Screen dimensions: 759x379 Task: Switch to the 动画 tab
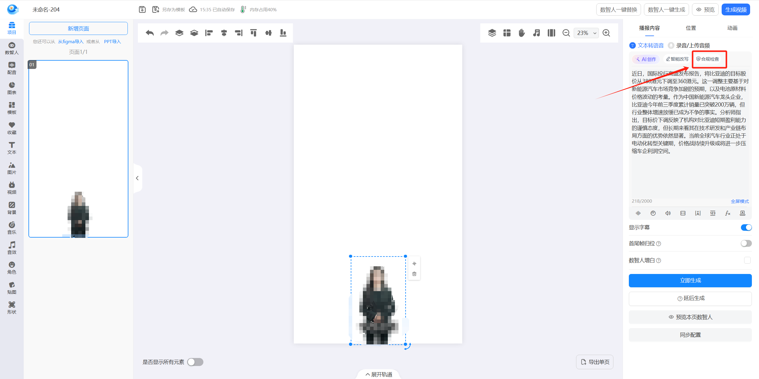click(732, 28)
